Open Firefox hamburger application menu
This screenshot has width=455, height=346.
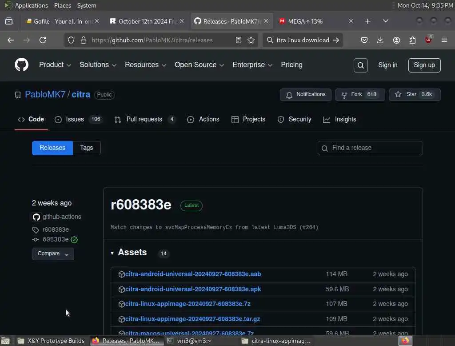(x=444, y=40)
